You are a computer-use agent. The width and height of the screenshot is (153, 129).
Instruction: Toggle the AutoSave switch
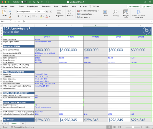click(x=25, y=2)
